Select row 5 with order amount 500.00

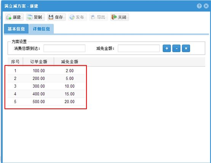(x=46, y=102)
